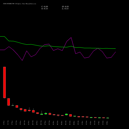This screenshot has height=129, width=129.
Task: Click the '28 Nov' date label
Action: pyautogui.click(x=49, y=123)
